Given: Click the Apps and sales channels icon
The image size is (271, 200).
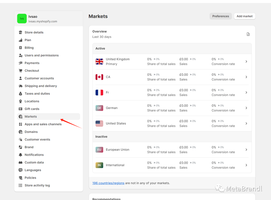Looking at the screenshot, I should (x=21, y=124).
